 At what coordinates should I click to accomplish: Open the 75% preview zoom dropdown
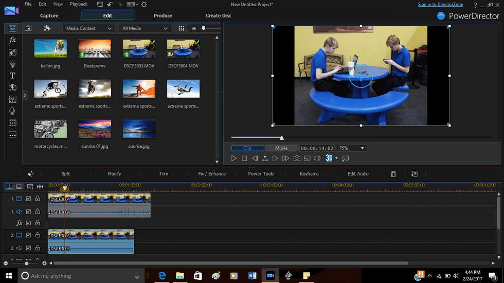[351, 148]
